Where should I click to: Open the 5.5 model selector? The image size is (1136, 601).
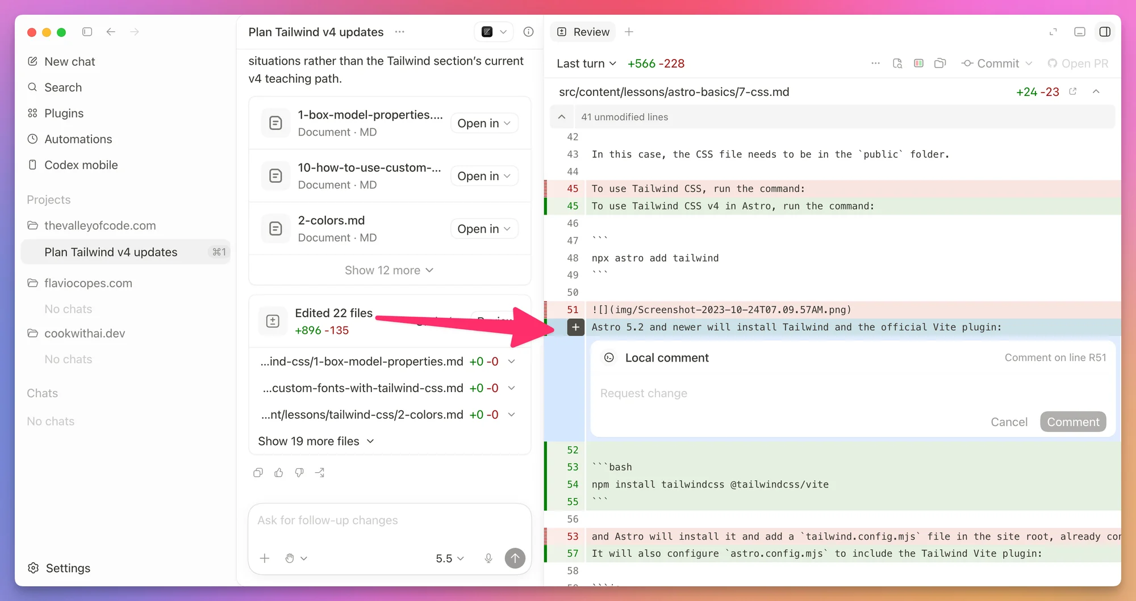coord(450,558)
